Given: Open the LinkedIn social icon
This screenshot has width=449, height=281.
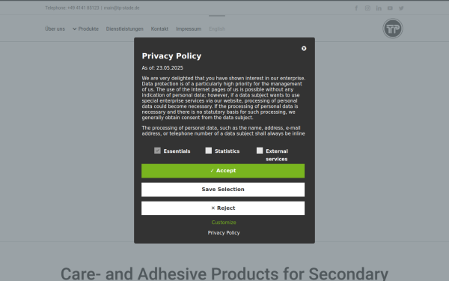Looking at the screenshot, I should (379, 8).
